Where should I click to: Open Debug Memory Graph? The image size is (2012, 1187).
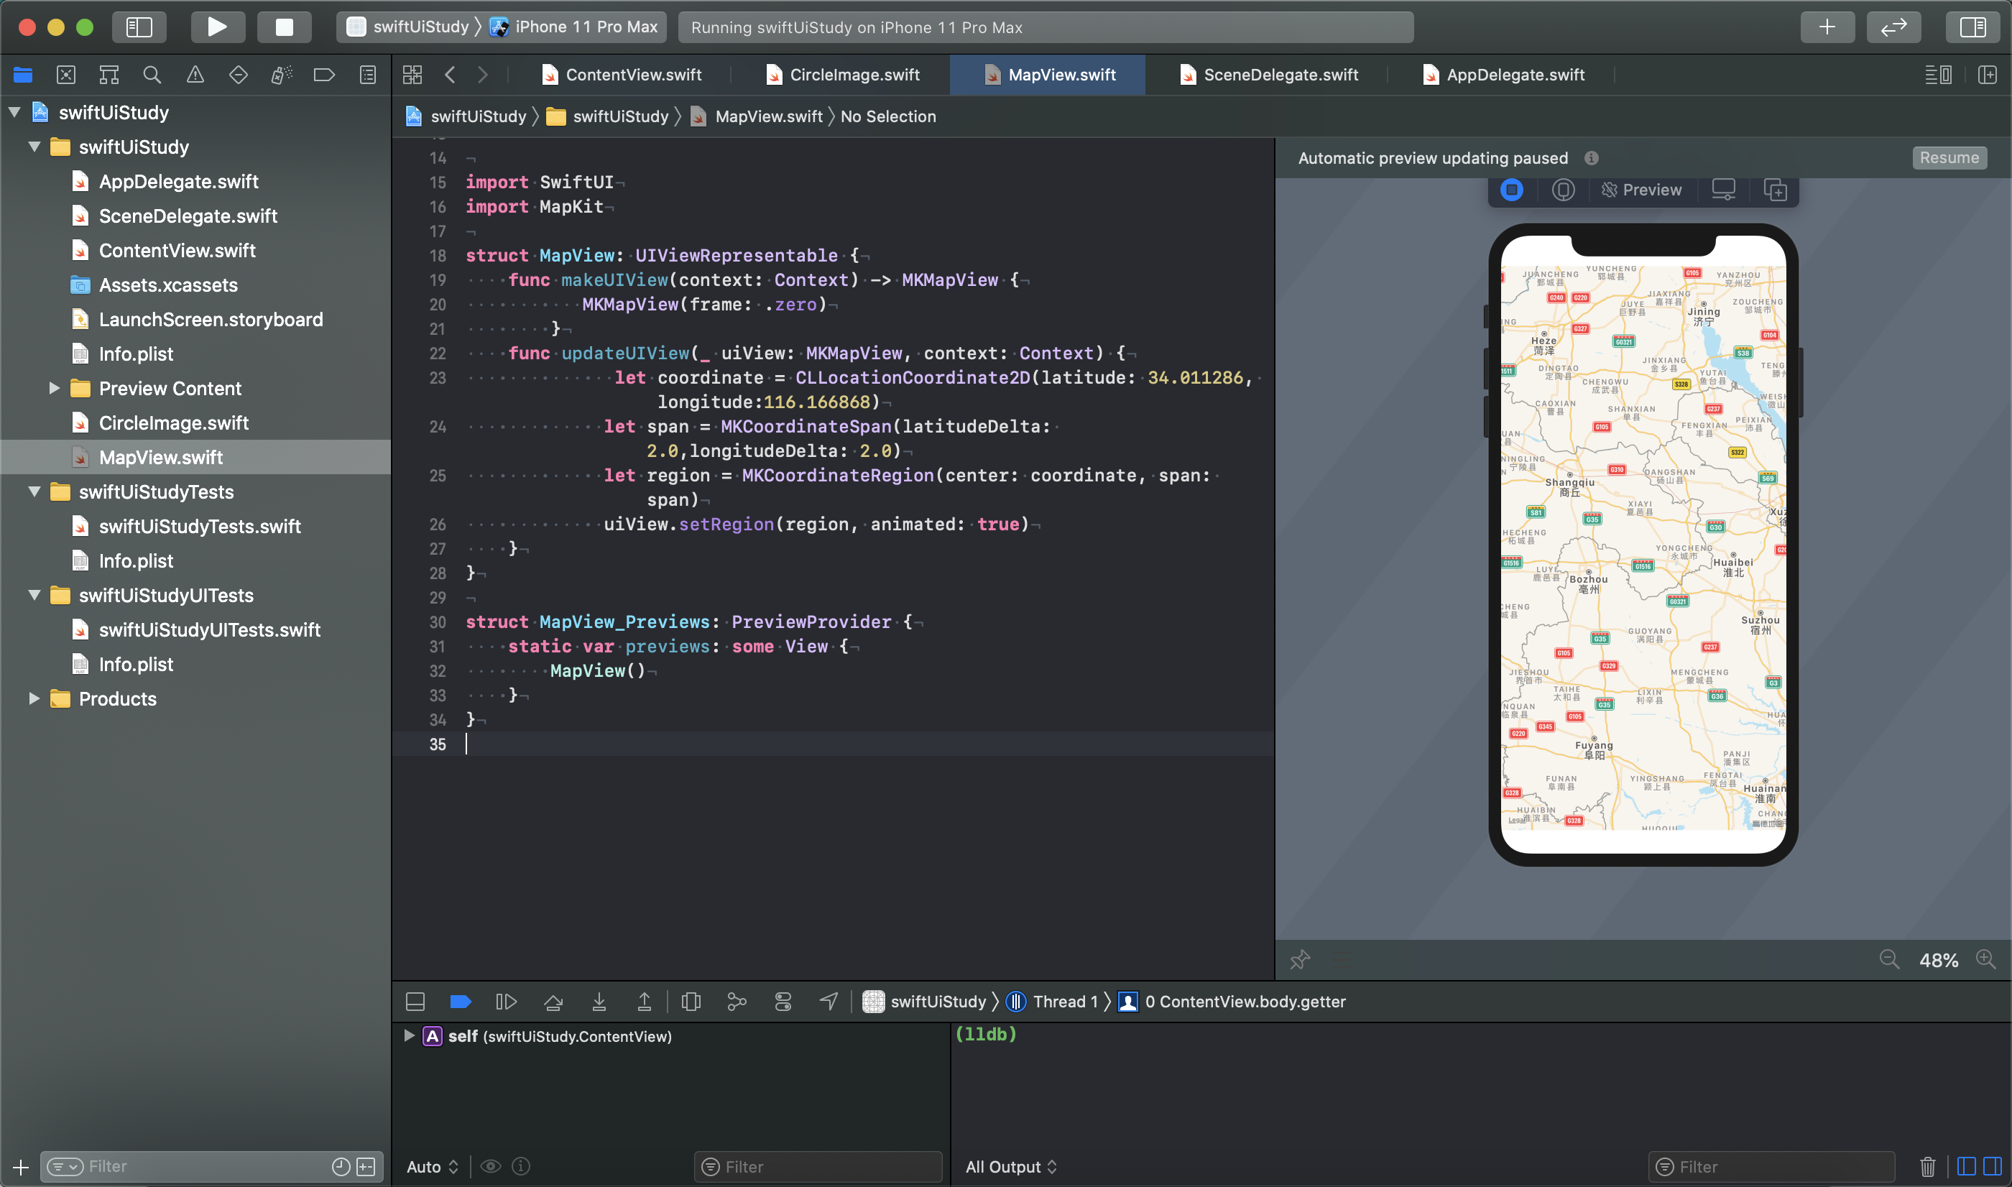(x=737, y=1002)
